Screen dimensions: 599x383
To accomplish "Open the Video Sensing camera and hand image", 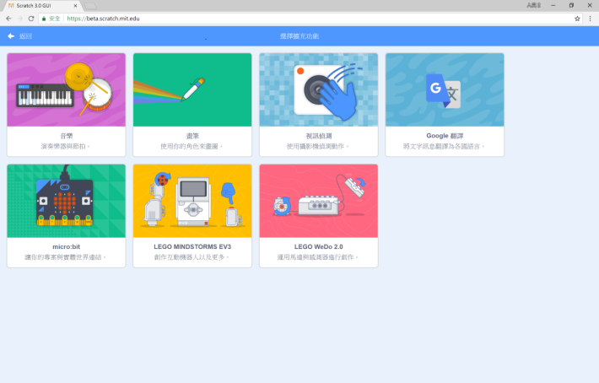I will (x=319, y=89).
